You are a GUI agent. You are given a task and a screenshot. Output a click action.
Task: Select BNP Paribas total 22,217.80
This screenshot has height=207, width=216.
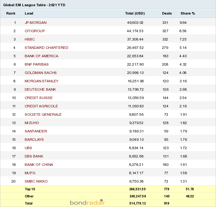point(135,64)
